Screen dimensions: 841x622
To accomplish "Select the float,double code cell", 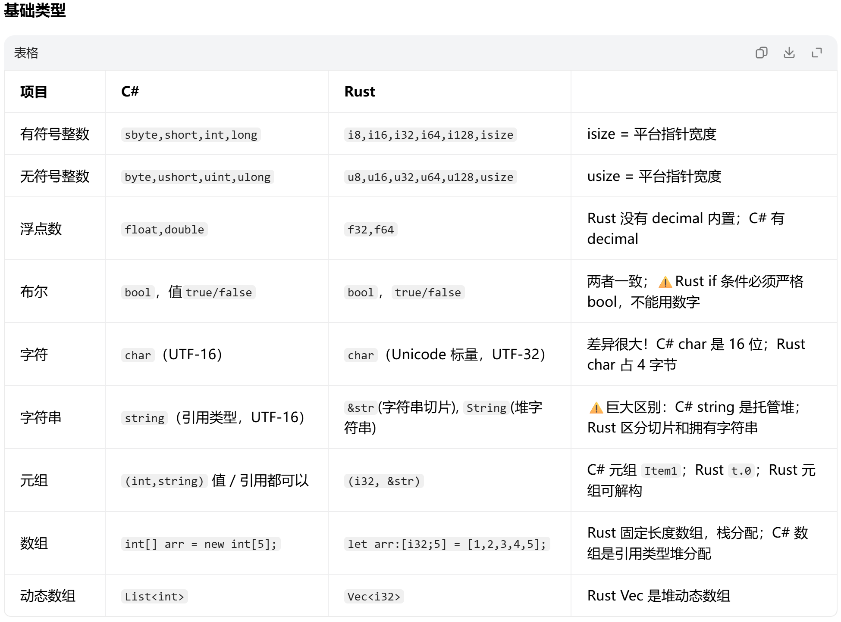I will click(x=164, y=230).
